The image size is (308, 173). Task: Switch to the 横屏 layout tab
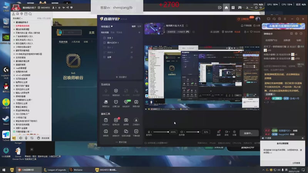point(134,26)
